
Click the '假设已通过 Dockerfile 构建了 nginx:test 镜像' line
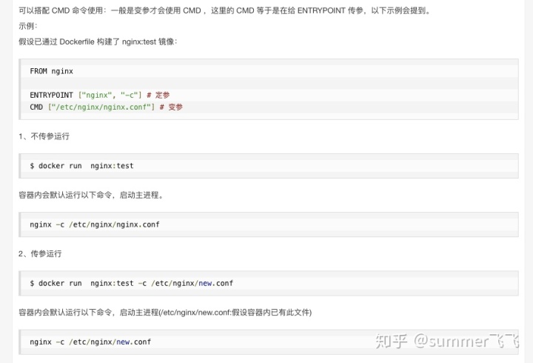pos(98,41)
